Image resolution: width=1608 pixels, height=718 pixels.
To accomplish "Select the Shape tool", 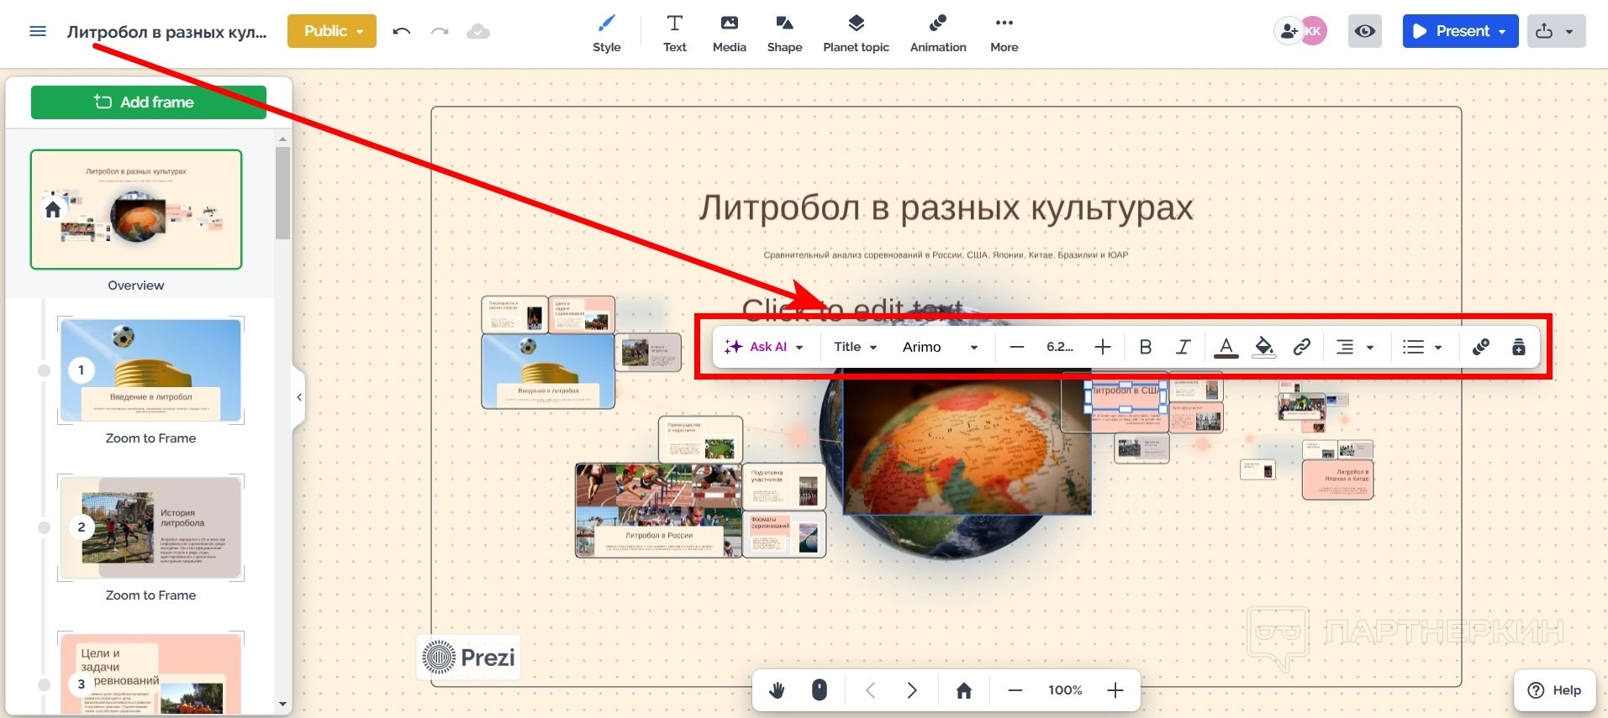I will 784,33.
